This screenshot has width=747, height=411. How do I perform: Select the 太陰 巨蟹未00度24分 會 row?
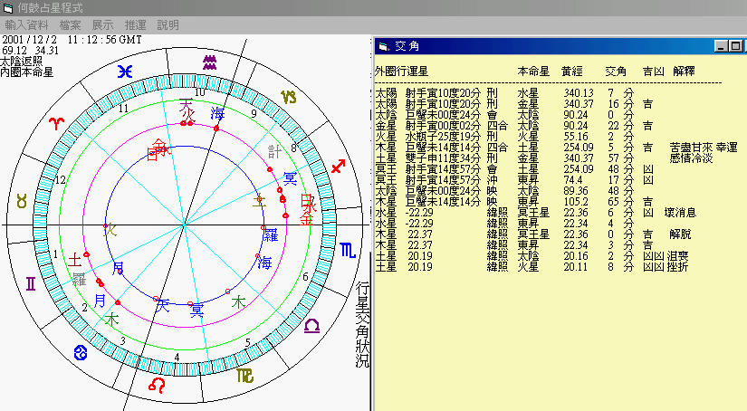click(505, 115)
